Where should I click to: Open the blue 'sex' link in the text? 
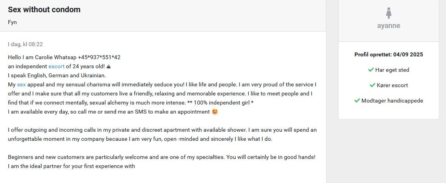[x=21, y=84]
